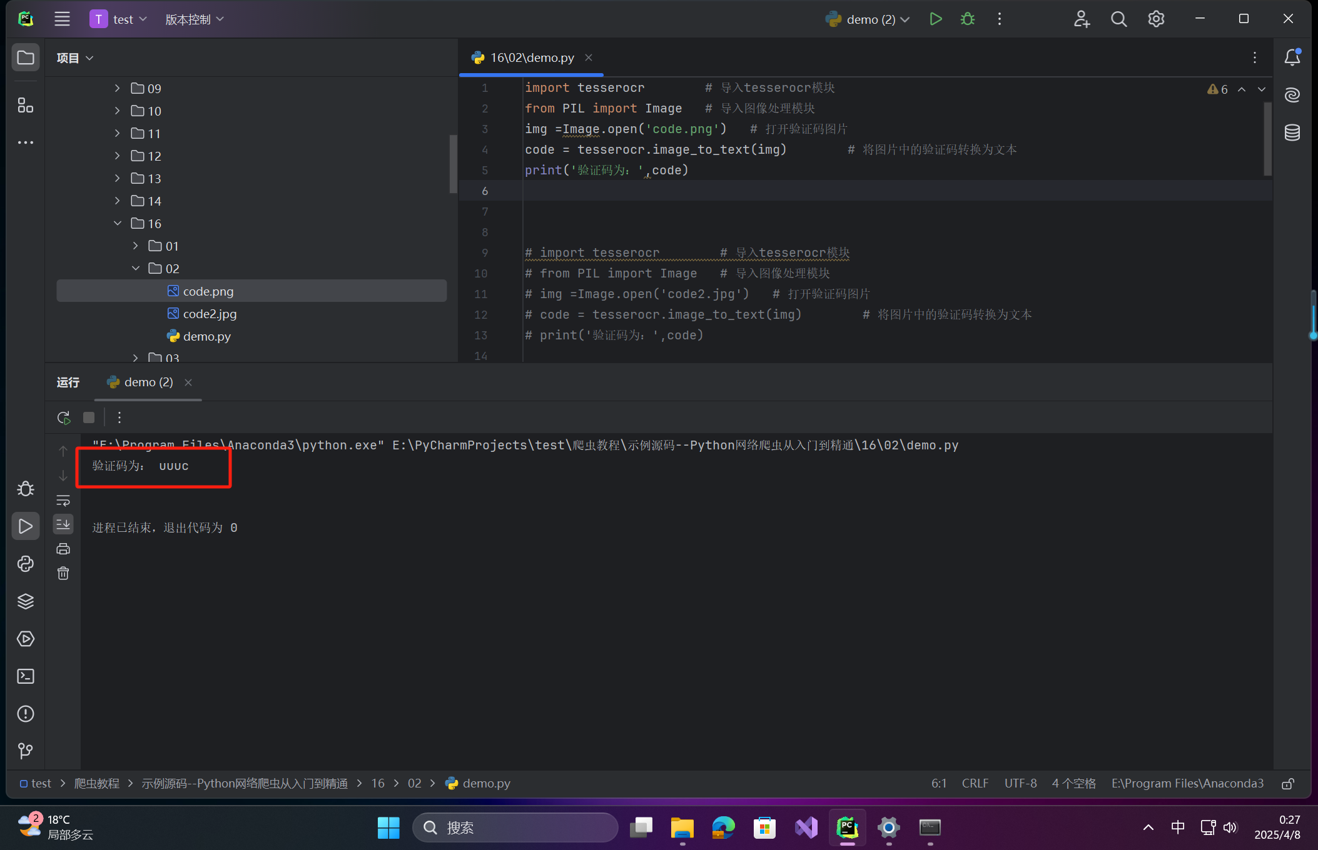The width and height of the screenshot is (1318, 850).
Task: Open the Terminal tool window
Action: click(26, 676)
